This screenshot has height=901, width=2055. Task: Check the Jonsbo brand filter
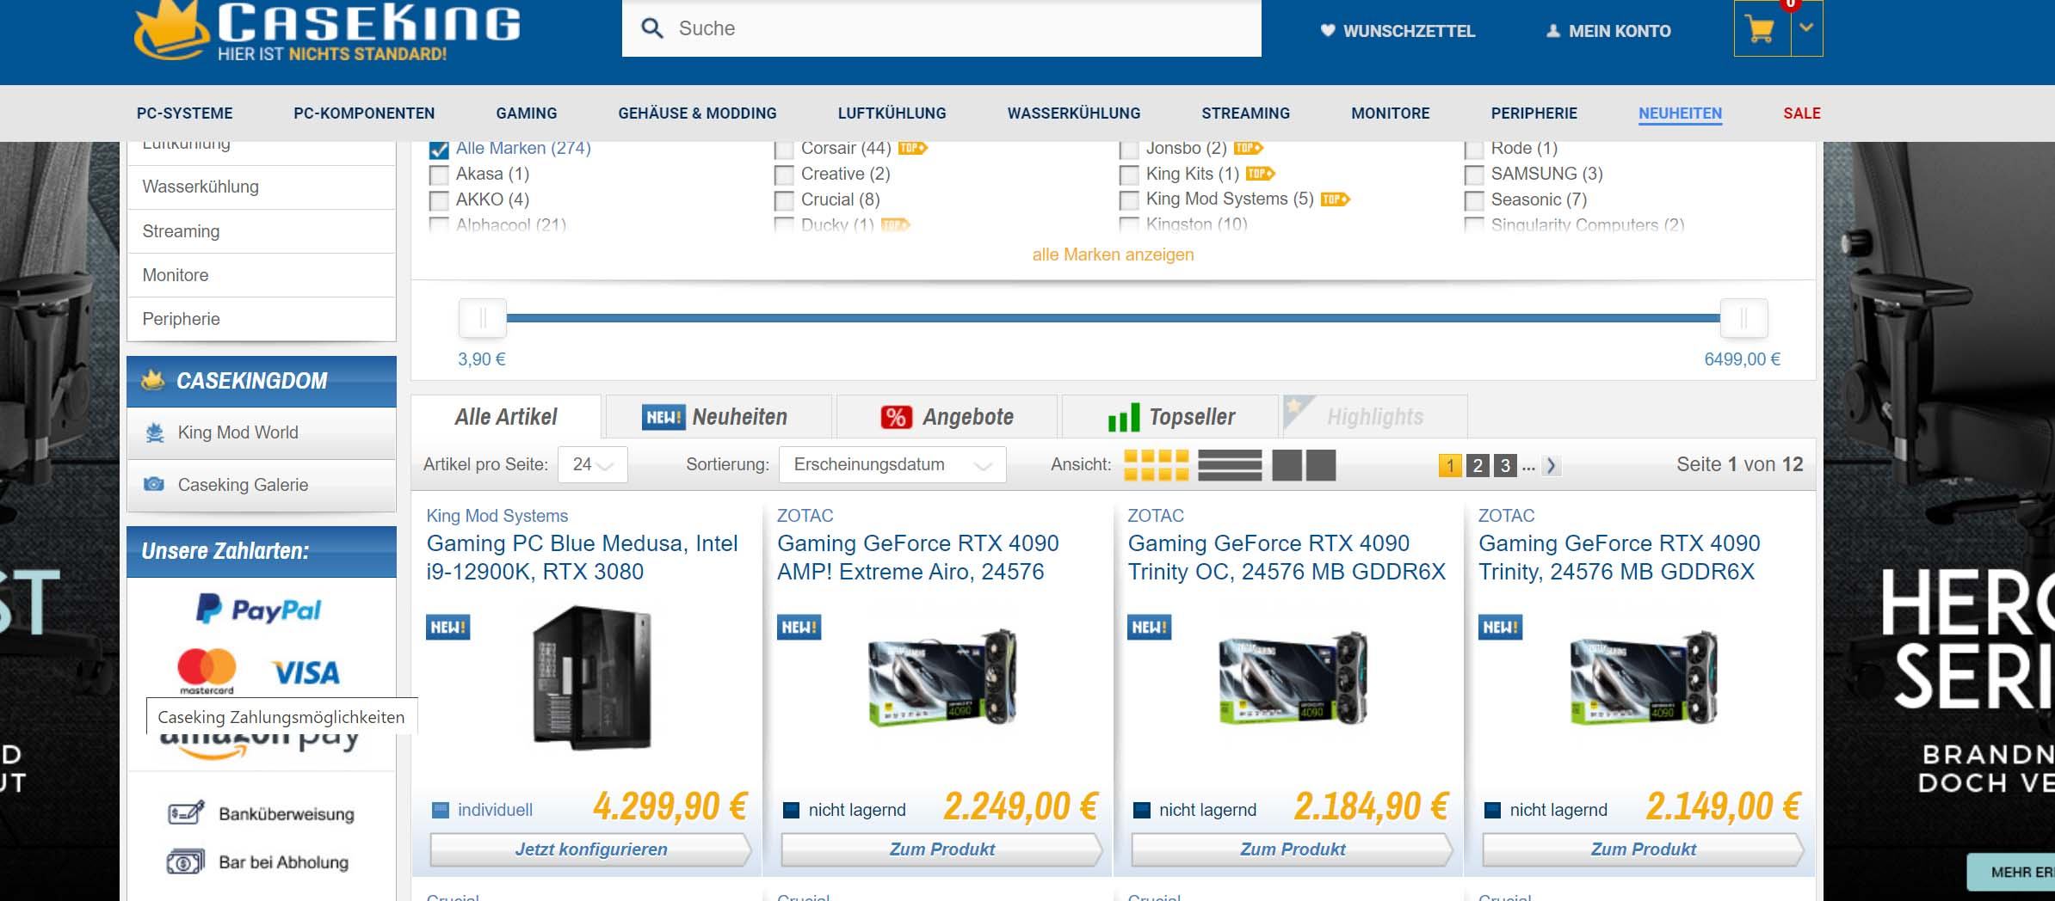coord(1129,150)
